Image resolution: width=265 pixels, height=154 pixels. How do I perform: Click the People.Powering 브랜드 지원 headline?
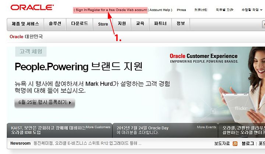(x=79, y=67)
